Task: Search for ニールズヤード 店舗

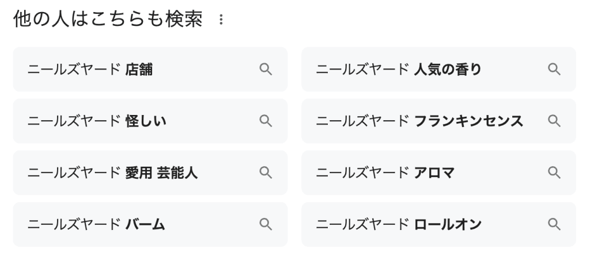Action: coord(115,70)
